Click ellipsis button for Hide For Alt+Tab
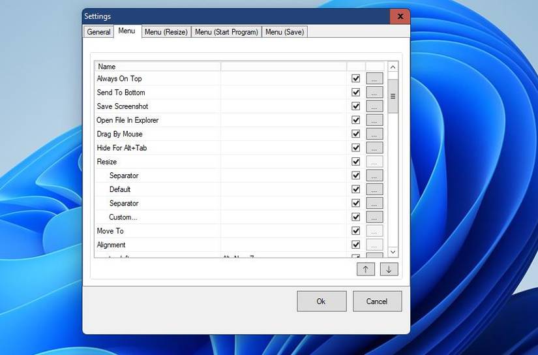Screen dimensions: 538x355 (374, 148)
